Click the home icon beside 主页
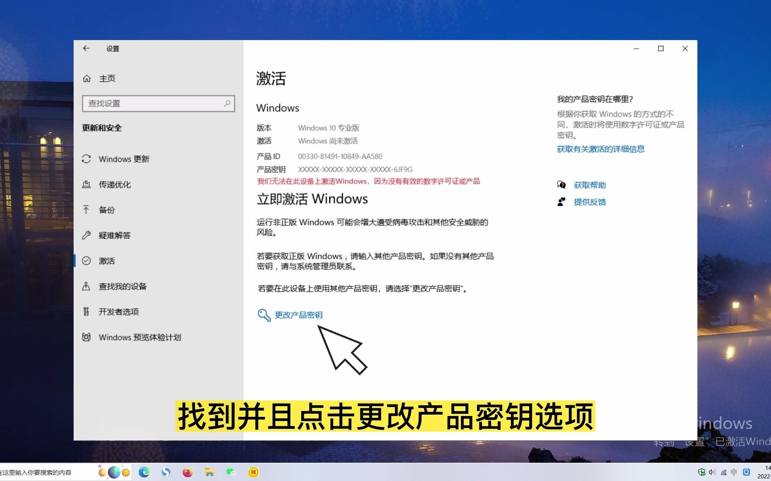This screenshot has width=771, height=481. pyautogui.click(x=87, y=78)
